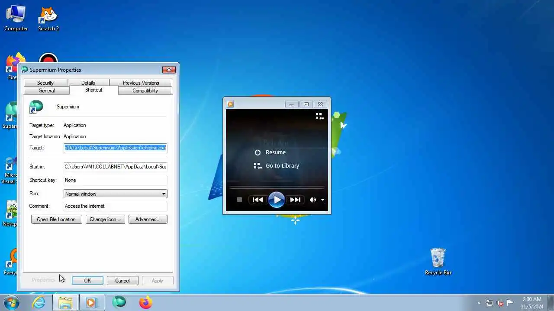Click the Change Icon button
The width and height of the screenshot is (554, 311).
click(x=105, y=219)
